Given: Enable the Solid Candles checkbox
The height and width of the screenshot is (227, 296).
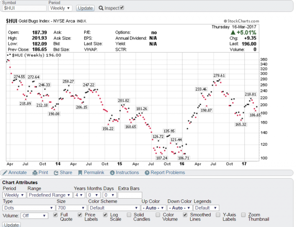Looking at the screenshot, I should point(129,215).
